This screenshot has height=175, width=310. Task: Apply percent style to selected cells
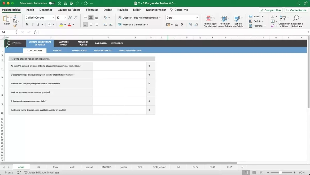(x=176, y=24)
